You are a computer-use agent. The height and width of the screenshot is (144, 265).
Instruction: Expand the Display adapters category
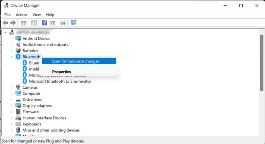coord(12,106)
